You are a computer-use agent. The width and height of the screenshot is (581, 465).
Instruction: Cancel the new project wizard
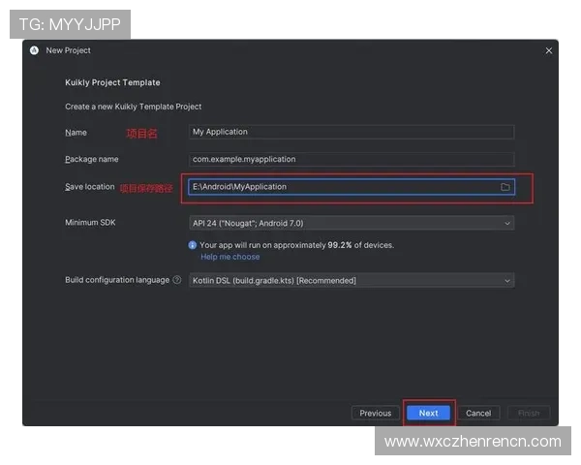click(478, 413)
